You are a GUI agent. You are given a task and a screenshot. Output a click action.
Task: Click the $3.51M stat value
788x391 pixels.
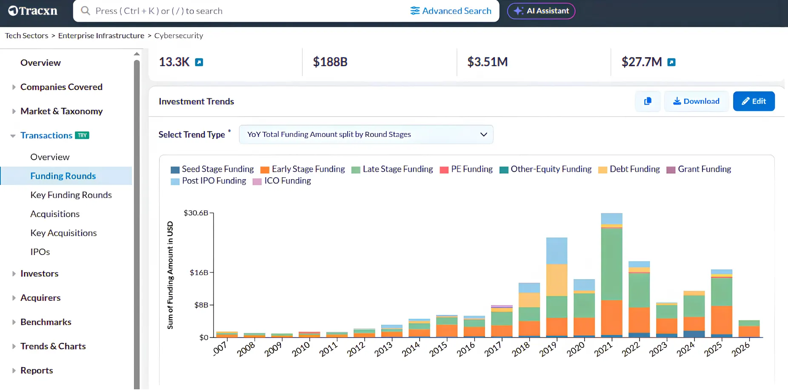[x=488, y=62]
